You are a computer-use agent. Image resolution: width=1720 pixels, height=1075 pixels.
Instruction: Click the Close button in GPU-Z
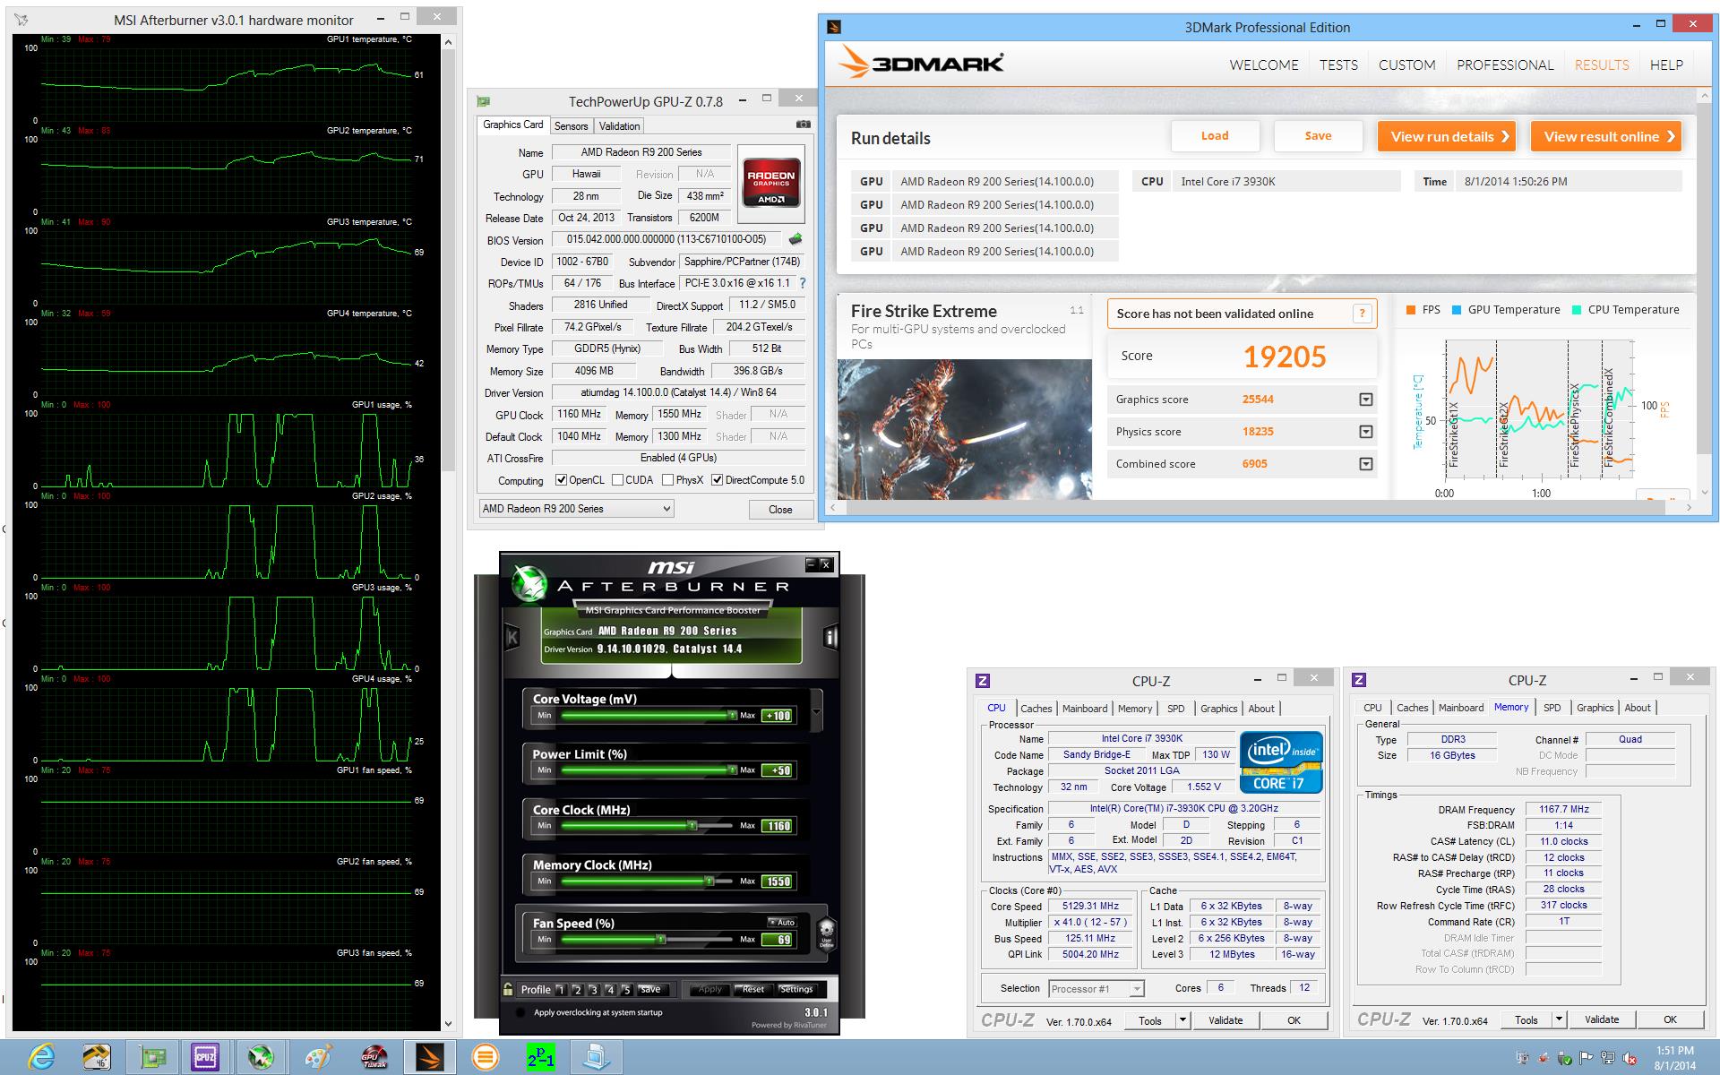pos(779,510)
